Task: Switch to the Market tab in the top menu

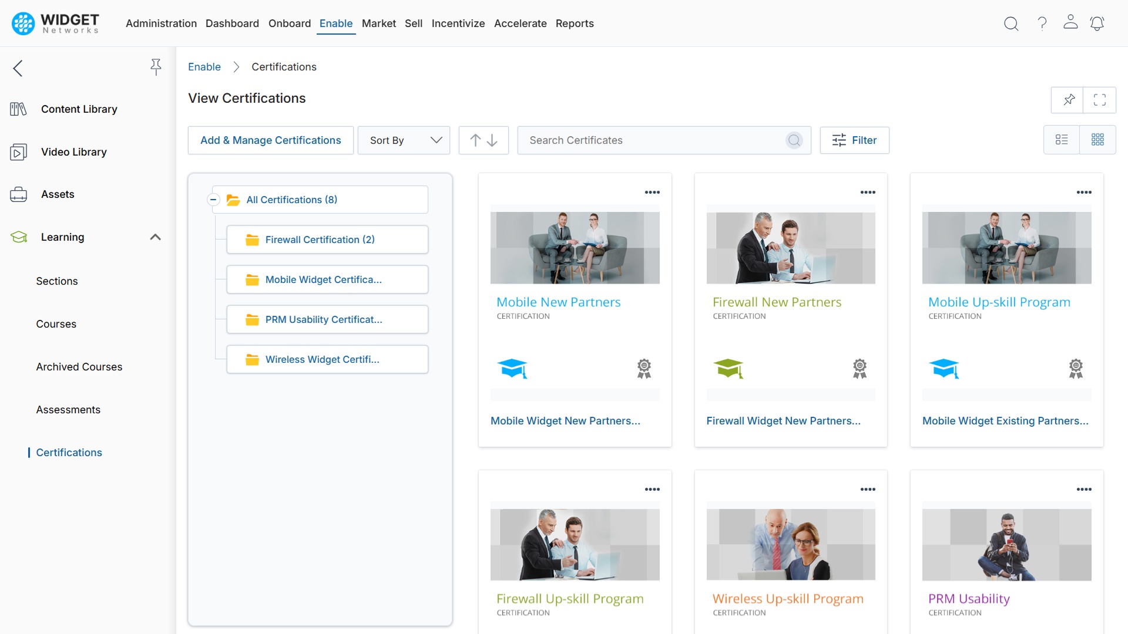Action: tap(379, 23)
